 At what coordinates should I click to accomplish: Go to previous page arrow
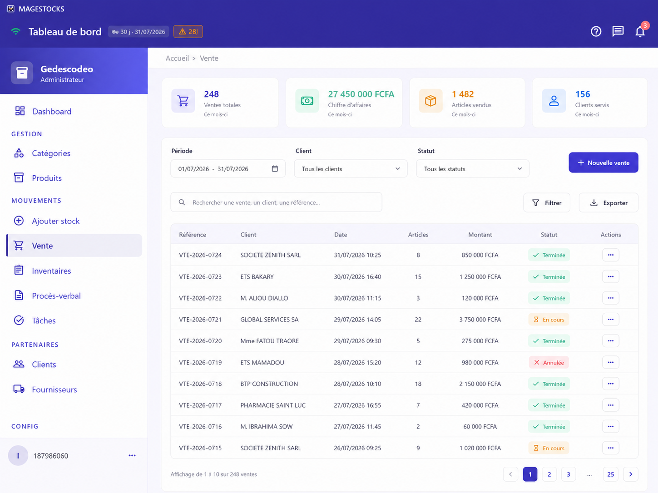click(x=510, y=474)
